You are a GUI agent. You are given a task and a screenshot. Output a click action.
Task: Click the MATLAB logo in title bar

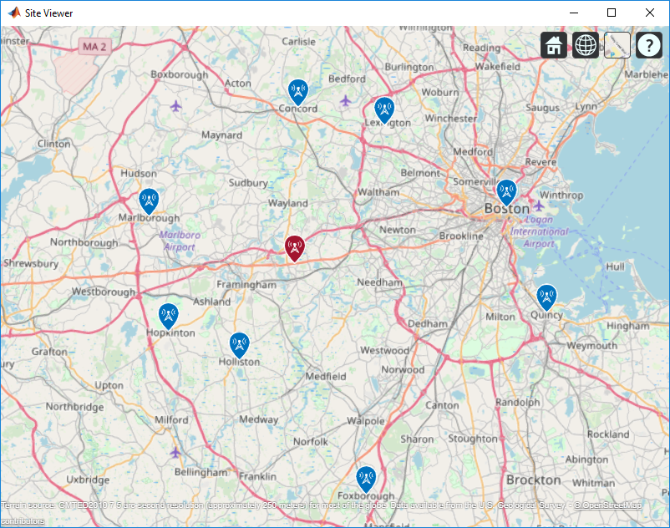14,13
